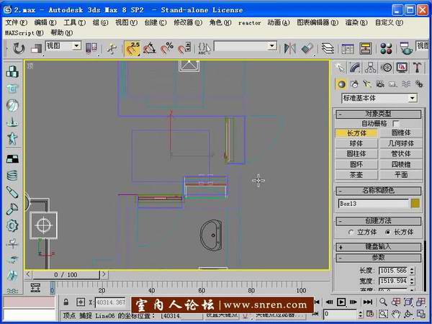Open the reactor menu
Image resolution: width=432 pixels, height=324 pixels.
tap(250, 23)
